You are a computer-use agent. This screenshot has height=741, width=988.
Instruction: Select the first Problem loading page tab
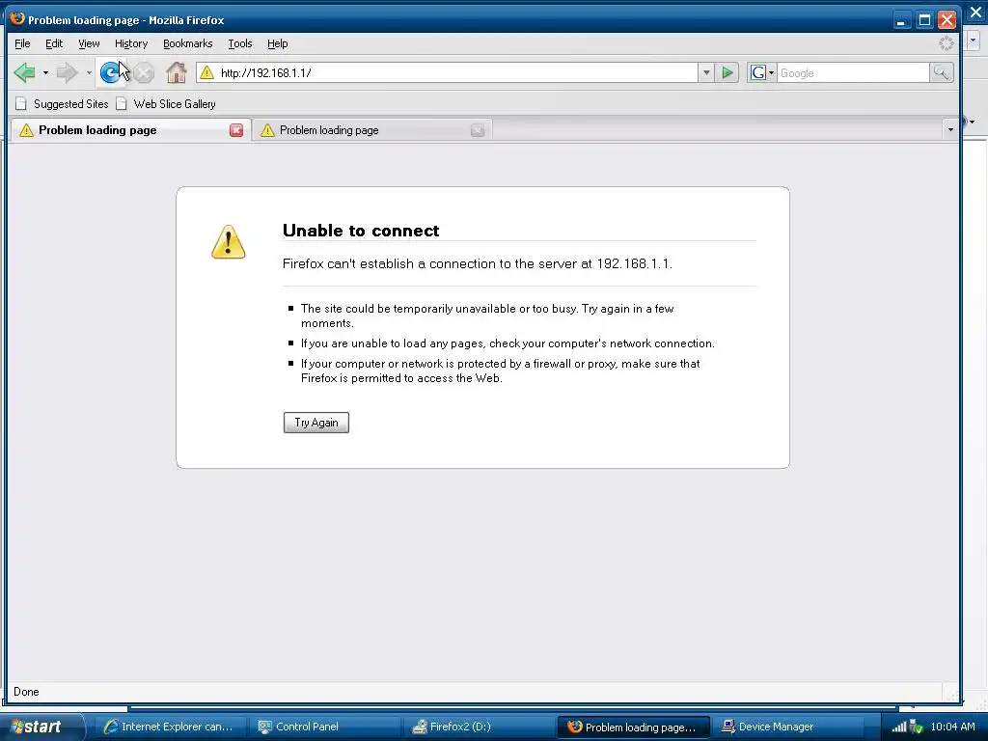tap(131, 130)
